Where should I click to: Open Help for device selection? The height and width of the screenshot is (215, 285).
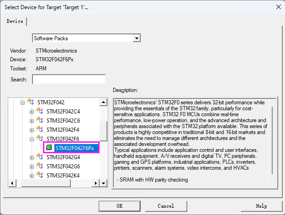coord(261,206)
